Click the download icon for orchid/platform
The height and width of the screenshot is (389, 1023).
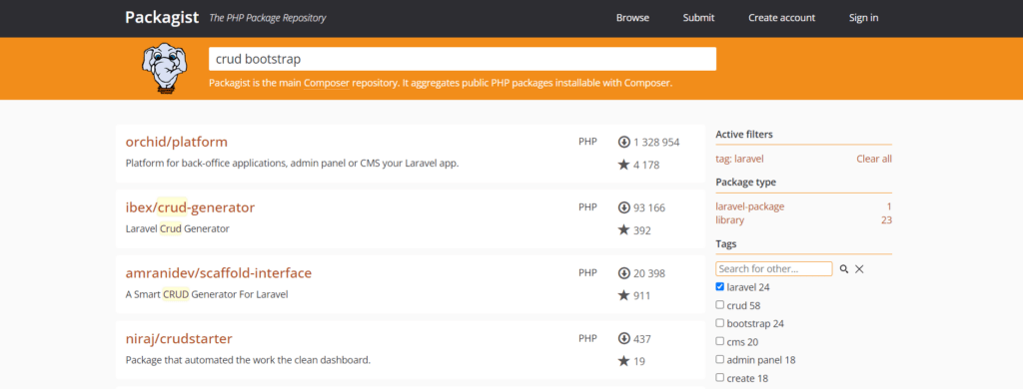[623, 142]
